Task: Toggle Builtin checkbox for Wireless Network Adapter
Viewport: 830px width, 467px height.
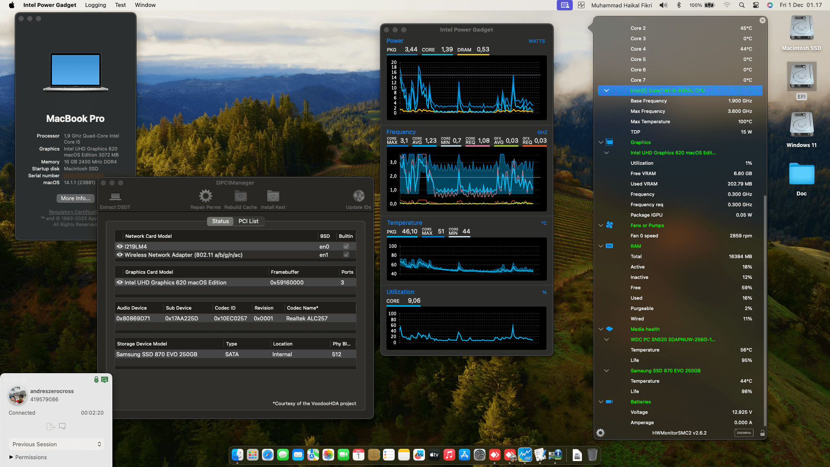Action: [346, 255]
